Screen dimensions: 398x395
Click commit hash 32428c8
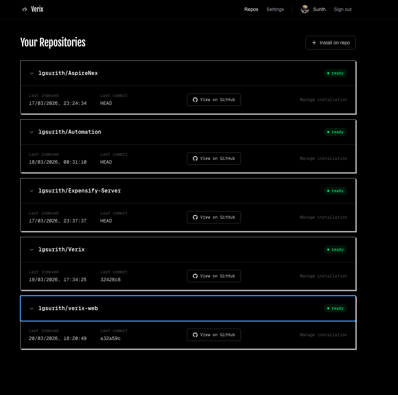click(110, 279)
